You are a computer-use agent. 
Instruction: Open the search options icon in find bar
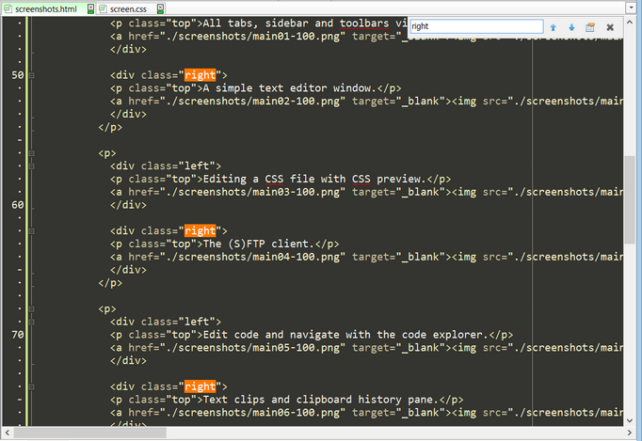590,27
